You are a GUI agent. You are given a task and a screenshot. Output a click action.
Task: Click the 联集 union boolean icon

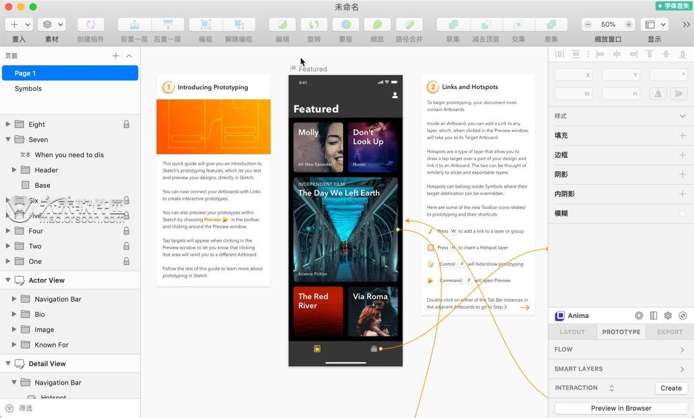click(453, 24)
